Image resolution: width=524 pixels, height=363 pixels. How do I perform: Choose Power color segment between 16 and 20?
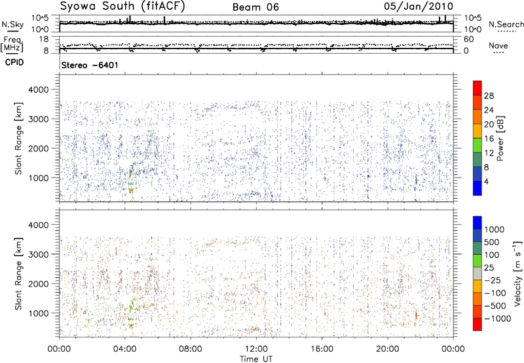point(477,131)
